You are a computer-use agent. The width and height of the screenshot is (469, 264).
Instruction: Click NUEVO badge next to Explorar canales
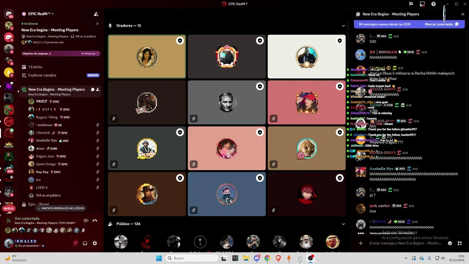pyautogui.click(x=93, y=75)
